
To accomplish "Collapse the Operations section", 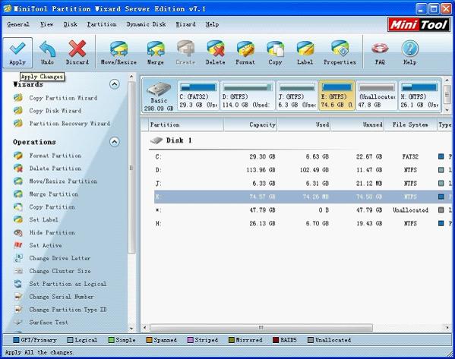I will [x=115, y=141].
